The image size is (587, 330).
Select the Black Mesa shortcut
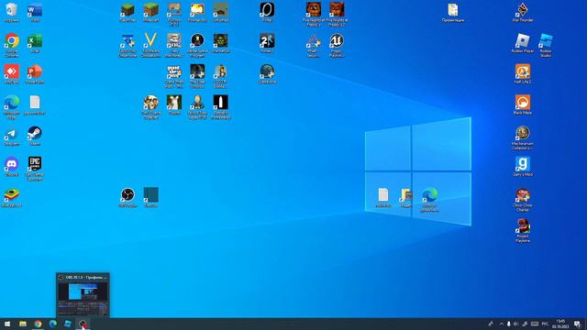pos(523,104)
